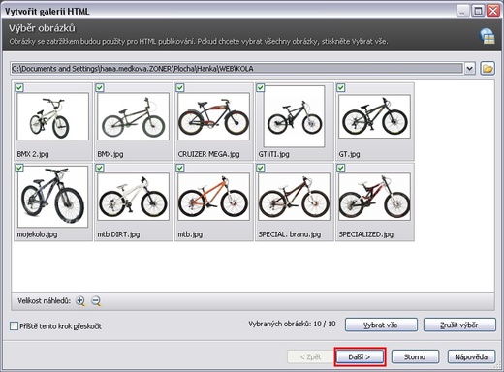The height and width of the screenshot is (372, 504).
Task: Maximize the Vytvořit galerii HTML window
Action: tap(478, 11)
